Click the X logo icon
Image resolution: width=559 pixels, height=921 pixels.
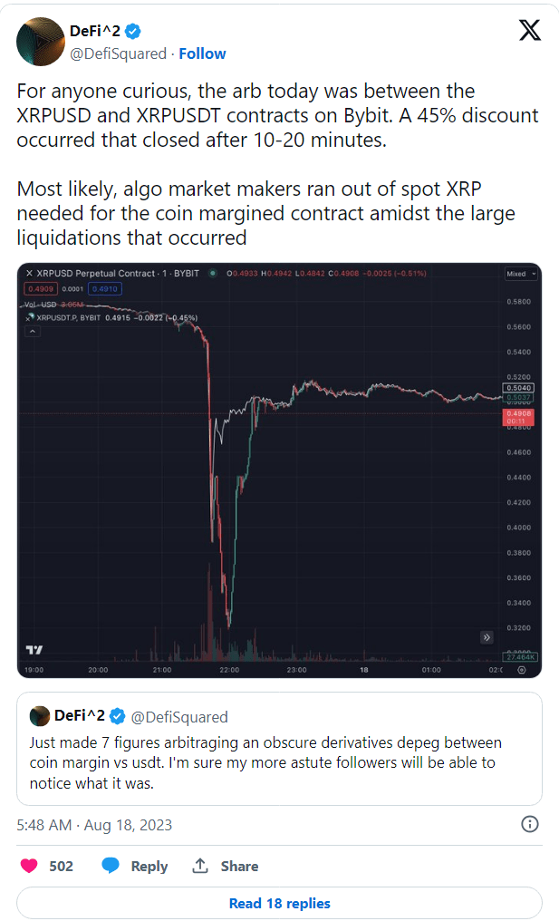pos(530,30)
